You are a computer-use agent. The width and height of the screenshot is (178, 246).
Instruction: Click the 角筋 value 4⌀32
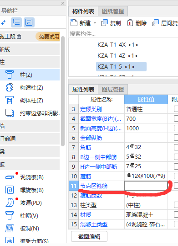pos(134,147)
